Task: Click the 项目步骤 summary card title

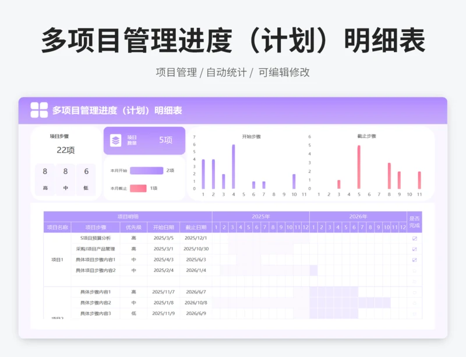Action: pyautogui.click(x=59, y=136)
